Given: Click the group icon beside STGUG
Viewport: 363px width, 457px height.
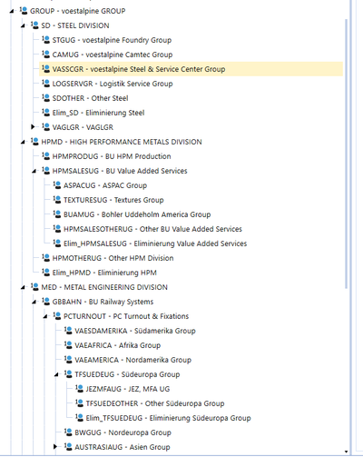Looking at the screenshot, I should pyautogui.click(x=45, y=40).
